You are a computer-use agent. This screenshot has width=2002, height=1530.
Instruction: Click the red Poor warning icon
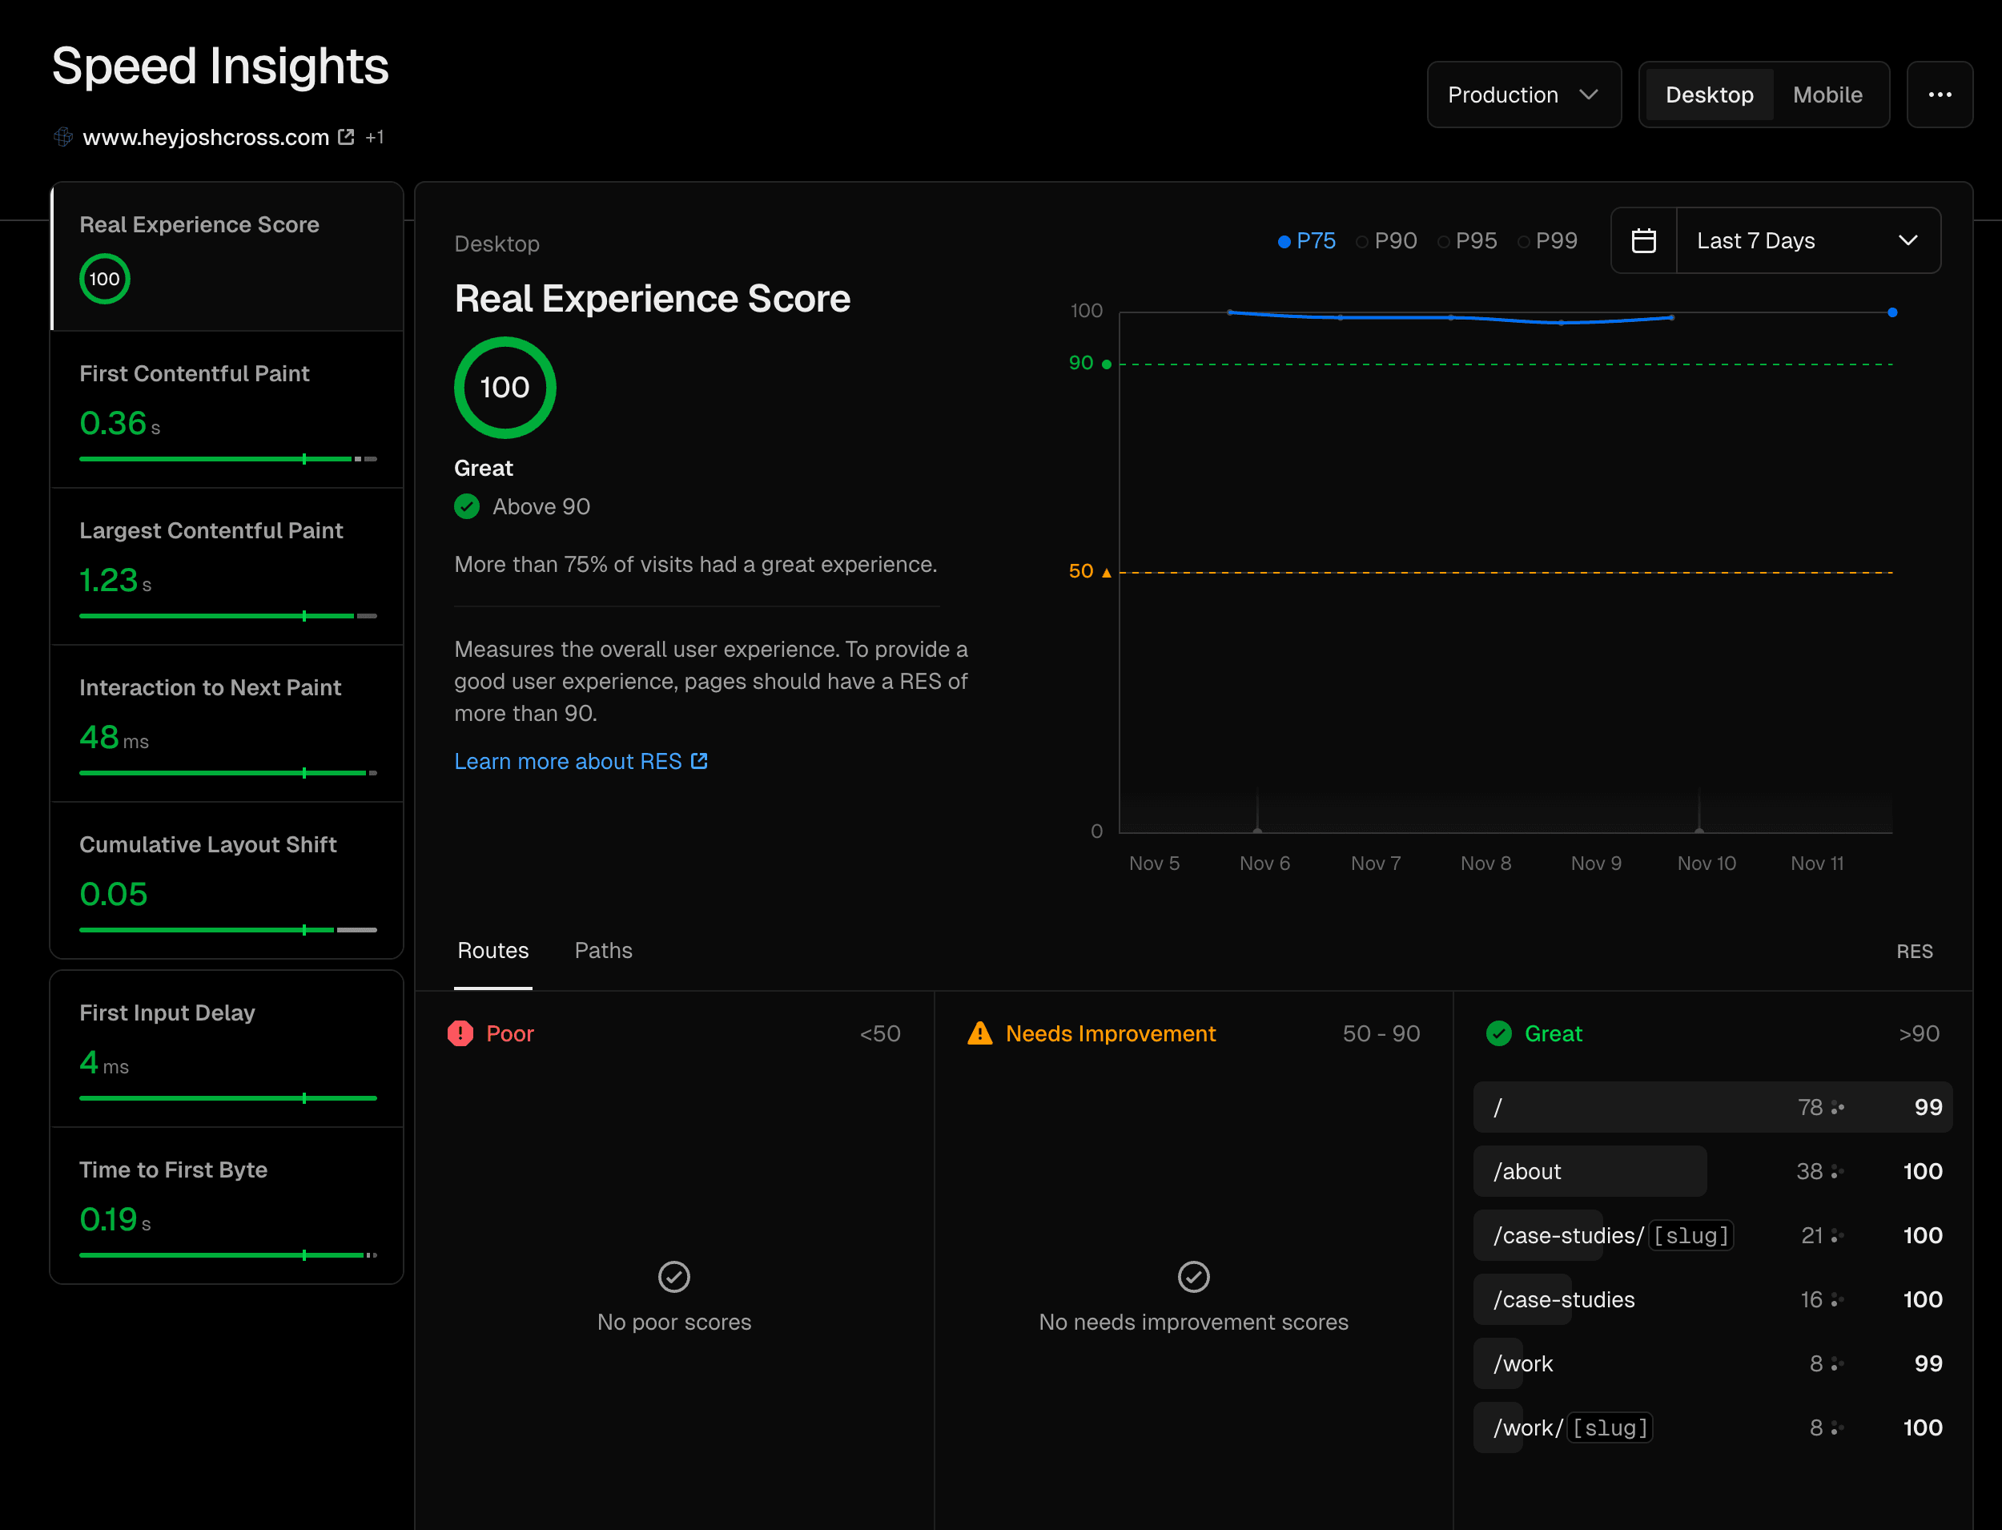(x=460, y=1033)
